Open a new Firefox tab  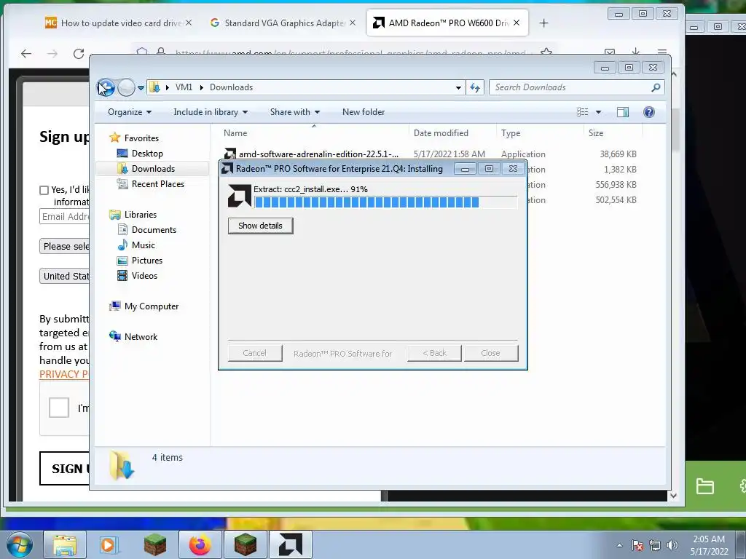[x=543, y=23]
